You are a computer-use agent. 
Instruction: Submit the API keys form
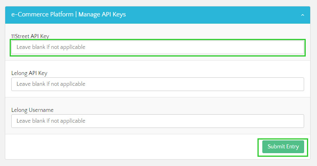(x=283, y=147)
